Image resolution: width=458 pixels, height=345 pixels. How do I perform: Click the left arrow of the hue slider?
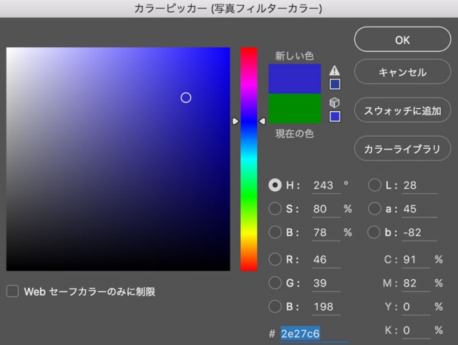pyautogui.click(x=235, y=121)
